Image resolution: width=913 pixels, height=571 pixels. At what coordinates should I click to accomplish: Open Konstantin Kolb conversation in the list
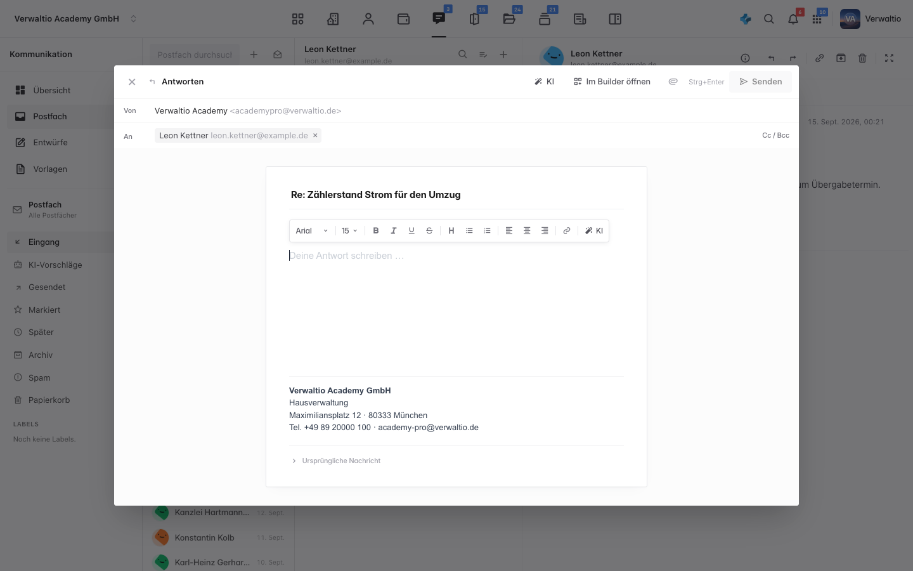click(x=219, y=537)
